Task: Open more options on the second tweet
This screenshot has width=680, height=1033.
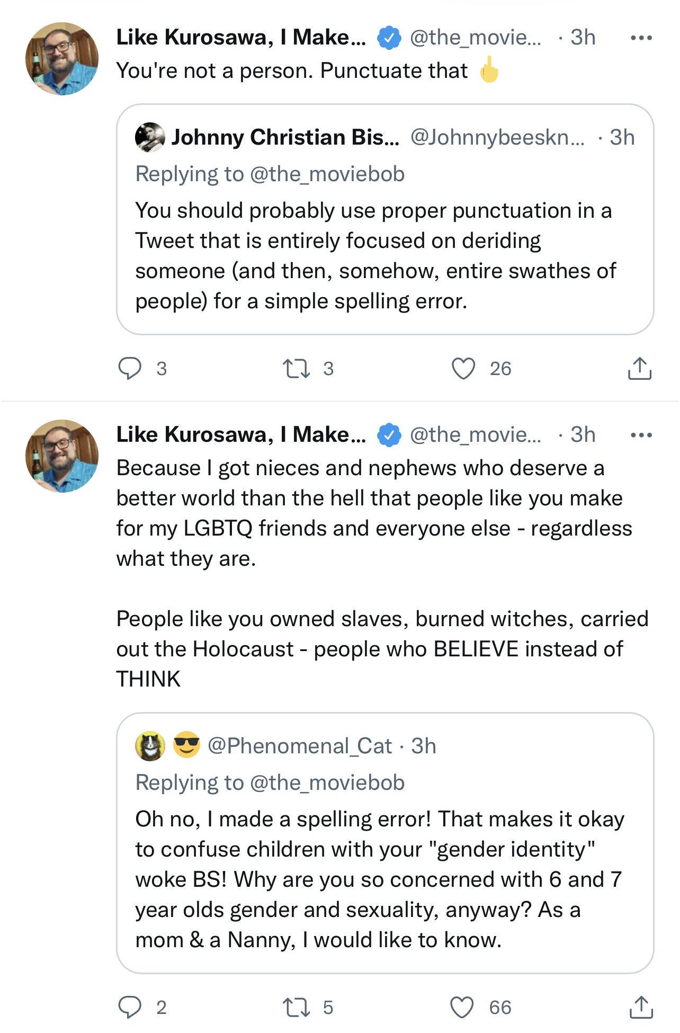Action: (641, 435)
